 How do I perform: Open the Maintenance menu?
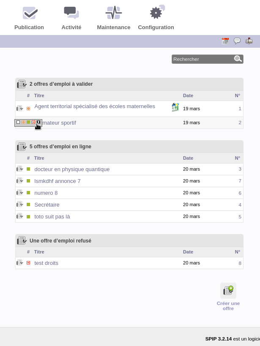(114, 18)
